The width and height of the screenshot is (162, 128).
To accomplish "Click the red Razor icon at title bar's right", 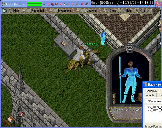I will coord(158,4).
